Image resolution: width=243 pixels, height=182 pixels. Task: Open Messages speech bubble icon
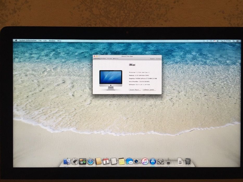[x=129, y=161]
